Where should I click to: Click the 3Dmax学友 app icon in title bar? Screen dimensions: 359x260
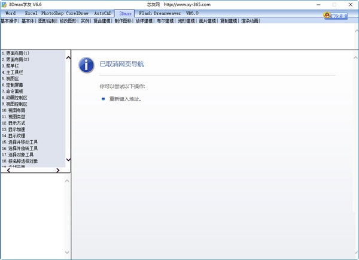pos(4,5)
